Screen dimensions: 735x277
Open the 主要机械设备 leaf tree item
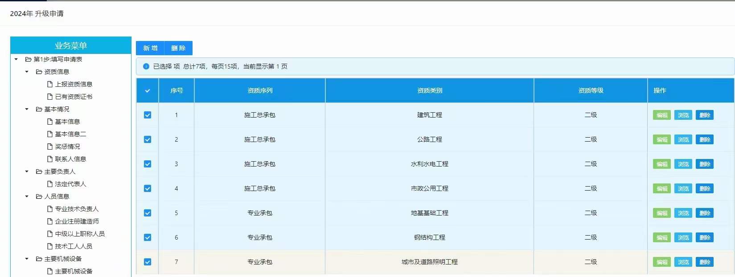(70, 271)
